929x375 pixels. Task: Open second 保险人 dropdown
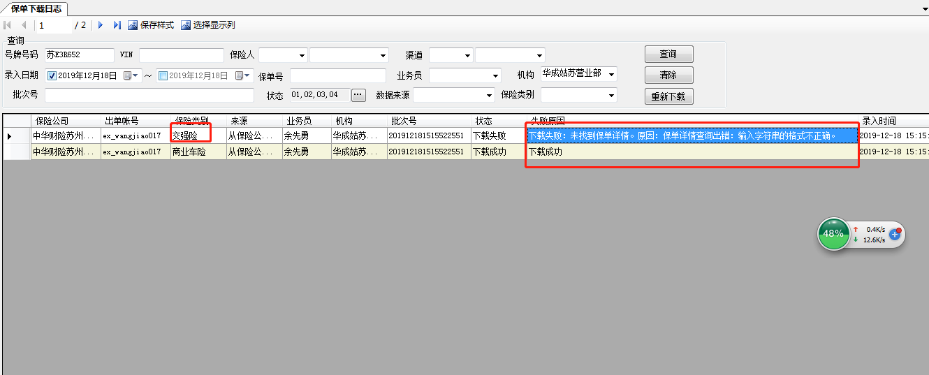(x=383, y=55)
